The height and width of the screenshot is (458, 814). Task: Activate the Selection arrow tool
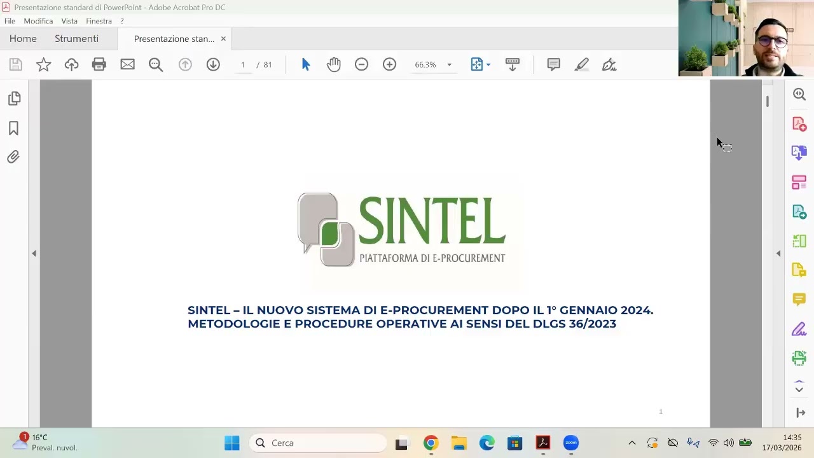[x=306, y=64]
